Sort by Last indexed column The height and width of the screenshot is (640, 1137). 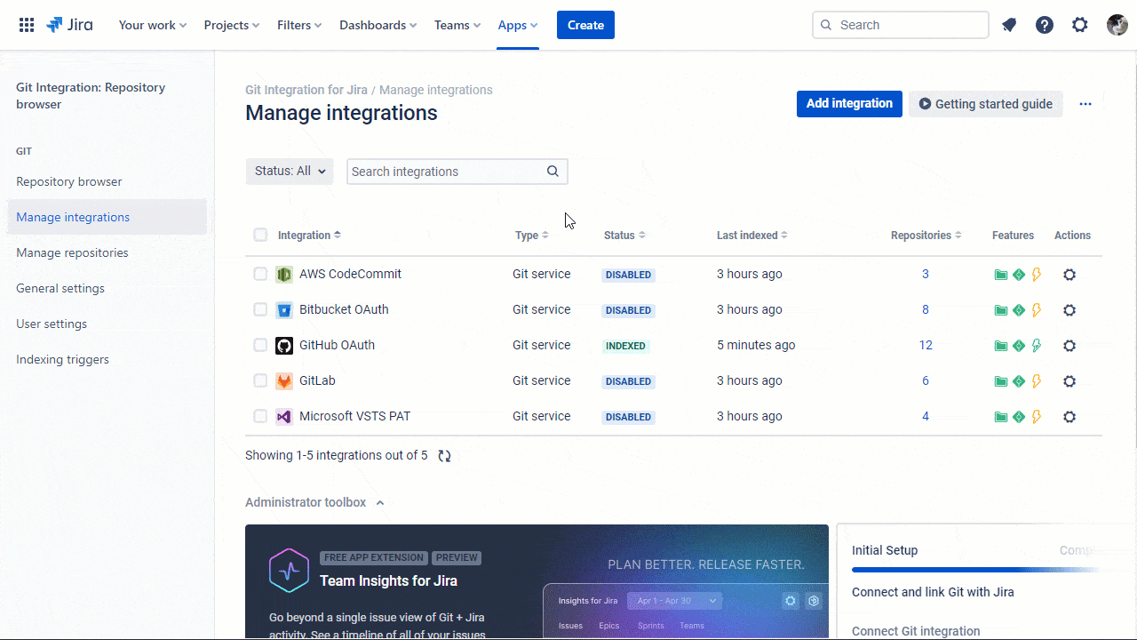(752, 236)
